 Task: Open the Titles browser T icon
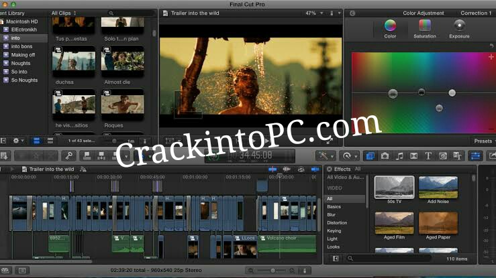428,156
